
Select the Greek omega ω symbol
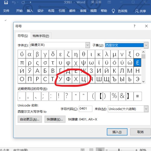pos(91,63)
